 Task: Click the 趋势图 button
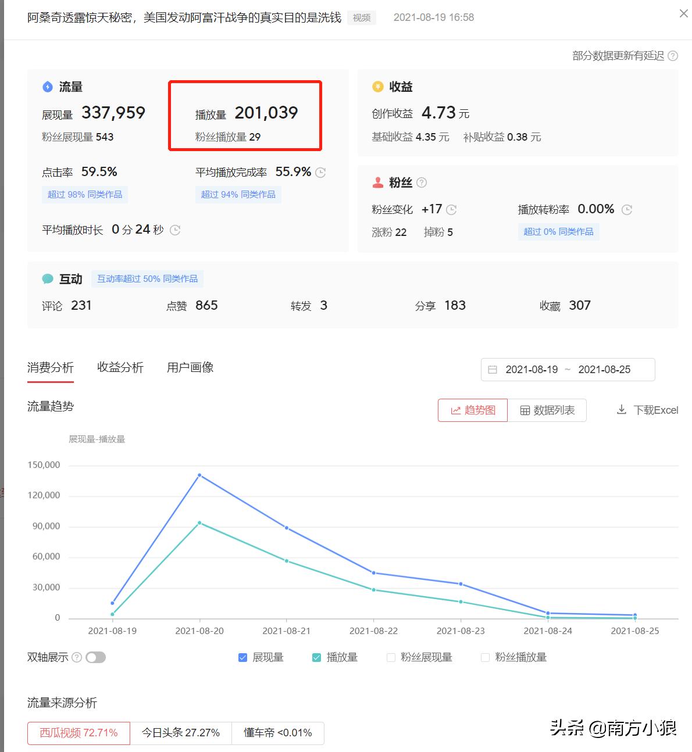tap(473, 410)
